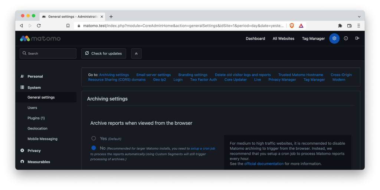Expand the Privacy sidebar section
This screenshot has height=190, width=380.
(34, 151)
